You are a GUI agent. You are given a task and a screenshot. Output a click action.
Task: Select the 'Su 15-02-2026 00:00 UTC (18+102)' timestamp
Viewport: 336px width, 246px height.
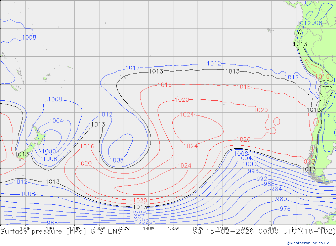(264, 232)
